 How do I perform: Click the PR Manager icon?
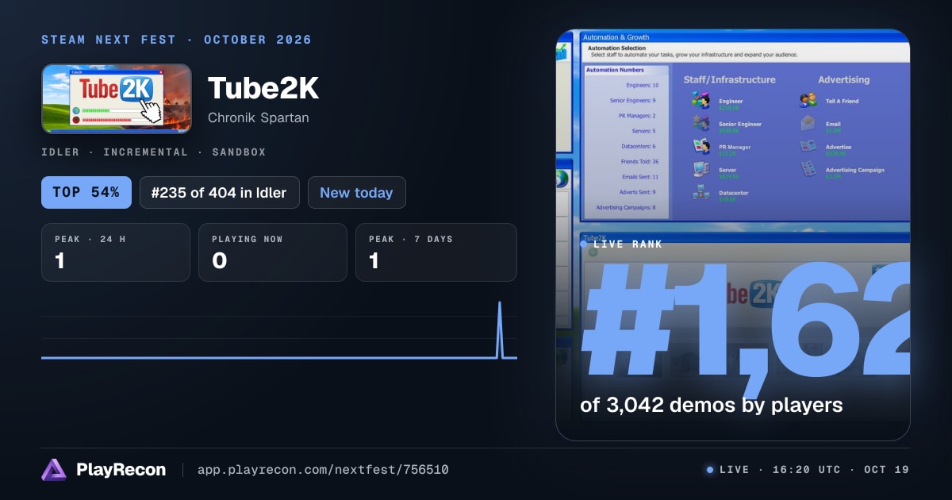(701, 147)
